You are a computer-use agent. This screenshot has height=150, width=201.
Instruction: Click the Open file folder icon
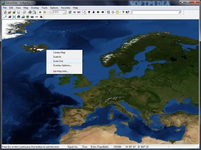pos(9,12)
